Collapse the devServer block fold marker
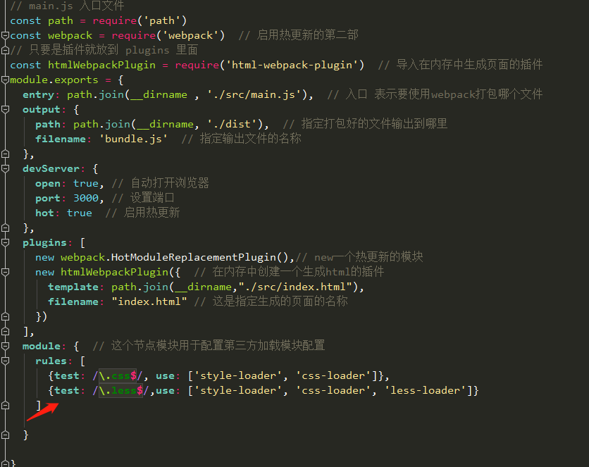Screen dimensions: 589x467 click(x=5, y=168)
